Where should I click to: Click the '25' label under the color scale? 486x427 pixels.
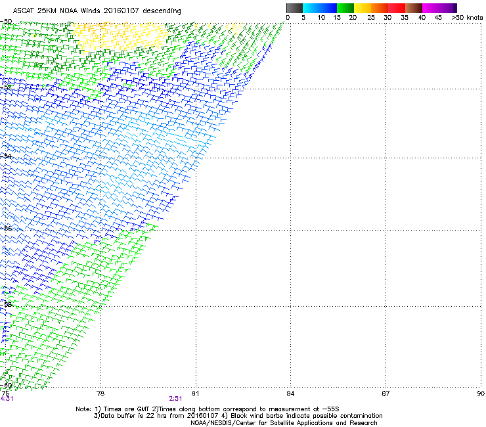[x=371, y=18]
